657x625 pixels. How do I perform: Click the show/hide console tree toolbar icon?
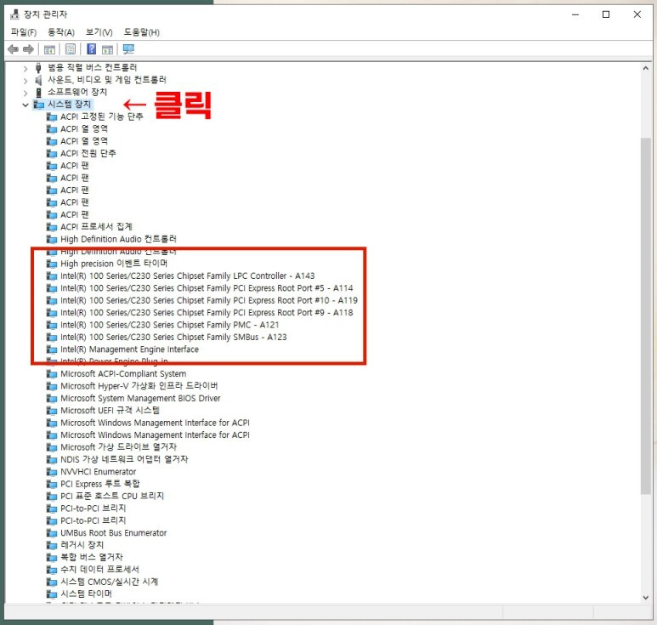click(49, 49)
